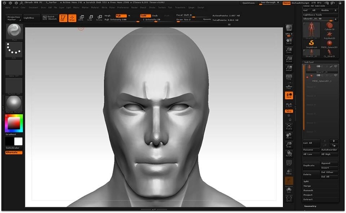Toggle Perspective (Persp) view
Screen dimensions: 346x213
click(289, 77)
